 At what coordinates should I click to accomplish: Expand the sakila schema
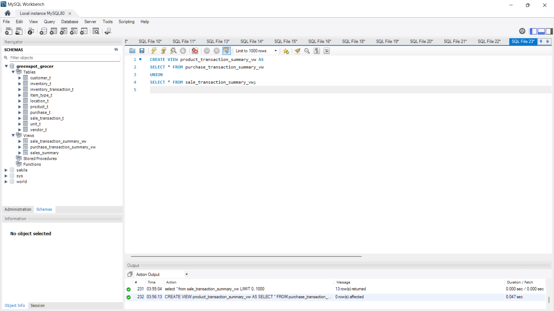pos(6,170)
